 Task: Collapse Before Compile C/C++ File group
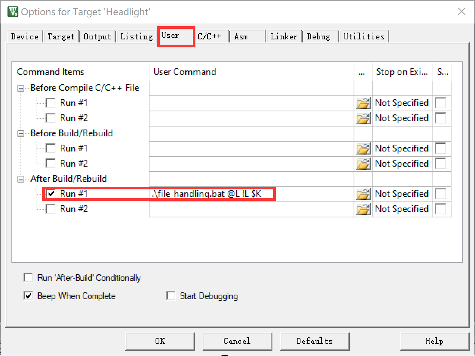(x=21, y=88)
